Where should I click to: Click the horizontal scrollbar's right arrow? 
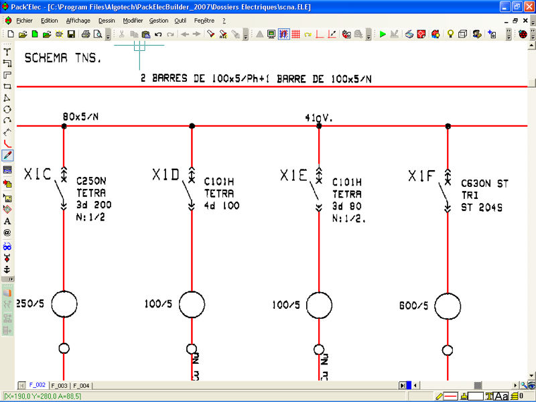click(x=515, y=385)
